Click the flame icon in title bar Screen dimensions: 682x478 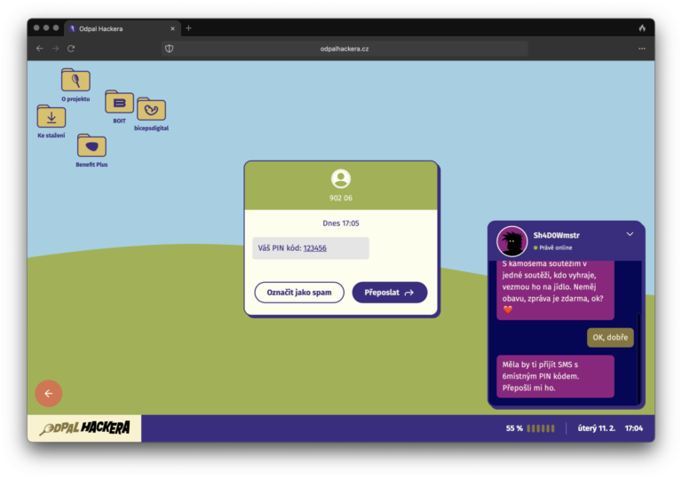(642, 28)
